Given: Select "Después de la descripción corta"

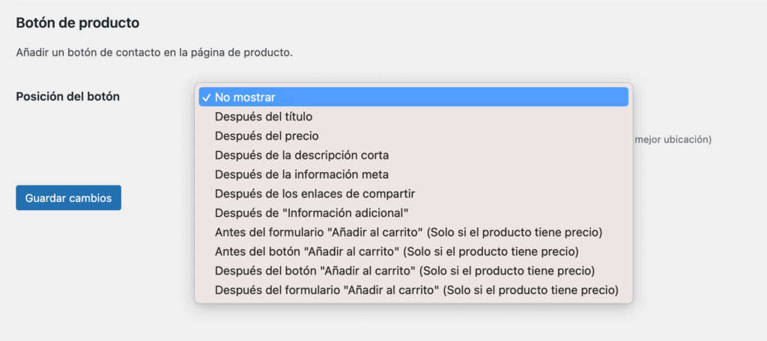Looking at the screenshot, I should (302, 156).
